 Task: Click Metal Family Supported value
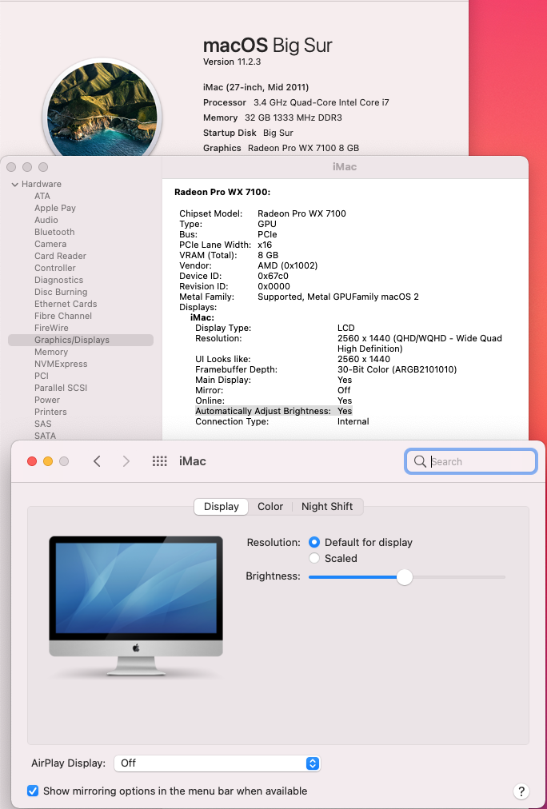338,297
